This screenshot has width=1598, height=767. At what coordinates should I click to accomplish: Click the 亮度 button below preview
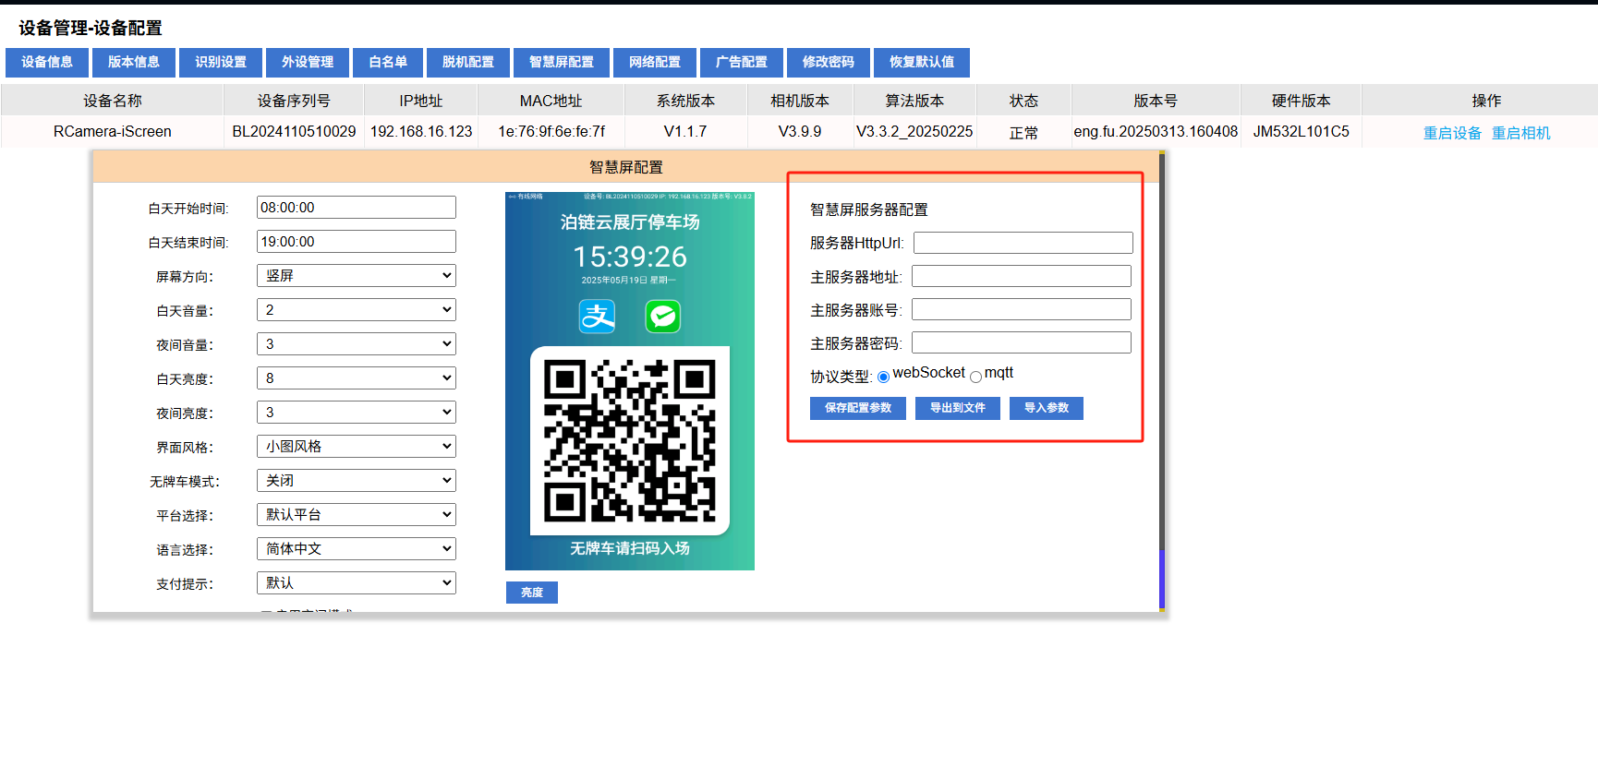coord(532,593)
